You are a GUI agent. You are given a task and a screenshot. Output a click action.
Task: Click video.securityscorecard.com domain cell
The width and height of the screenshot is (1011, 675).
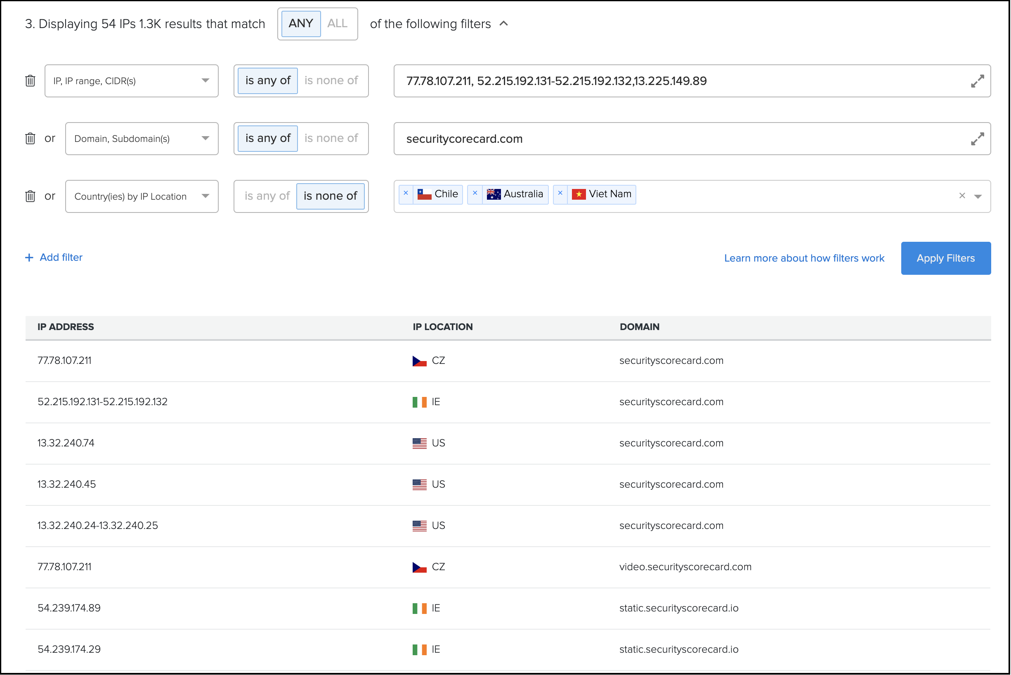[685, 567]
